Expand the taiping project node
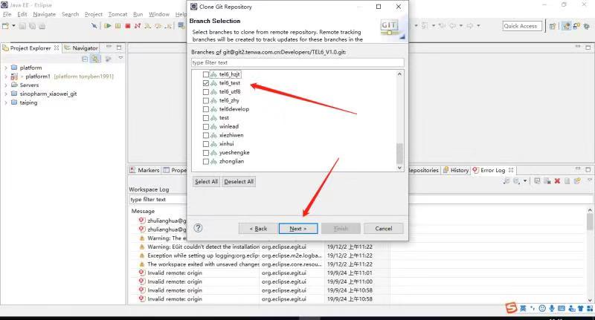 [6, 102]
